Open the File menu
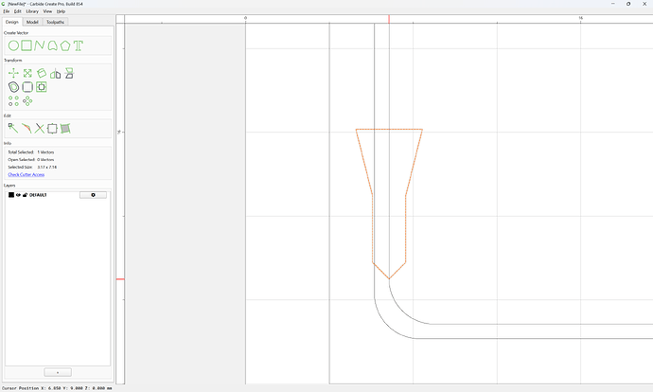The image size is (653, 392). pos(7,11)
